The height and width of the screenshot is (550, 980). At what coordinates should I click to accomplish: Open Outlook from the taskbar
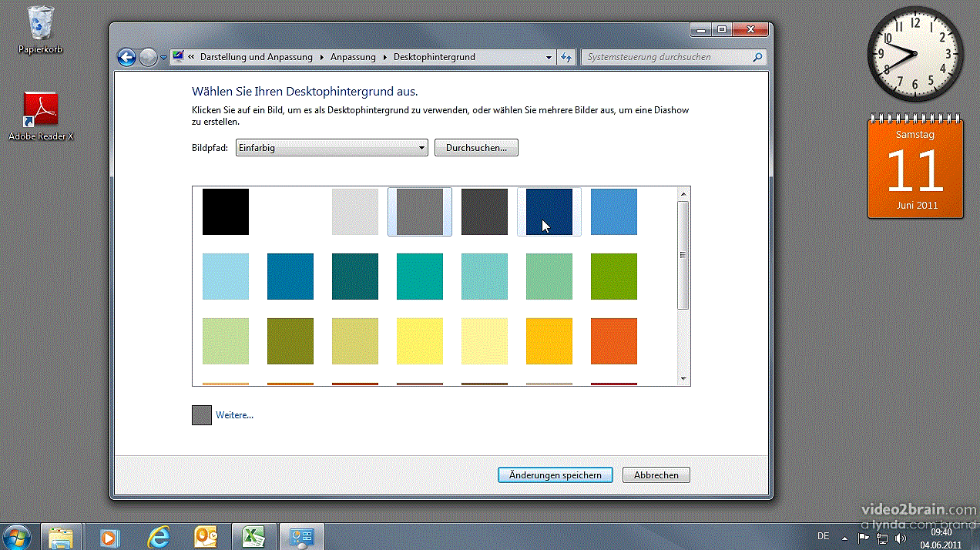tap(206, 537)
